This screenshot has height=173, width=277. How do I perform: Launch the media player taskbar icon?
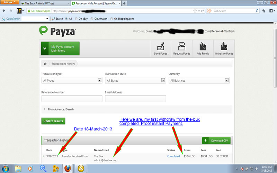30,169
